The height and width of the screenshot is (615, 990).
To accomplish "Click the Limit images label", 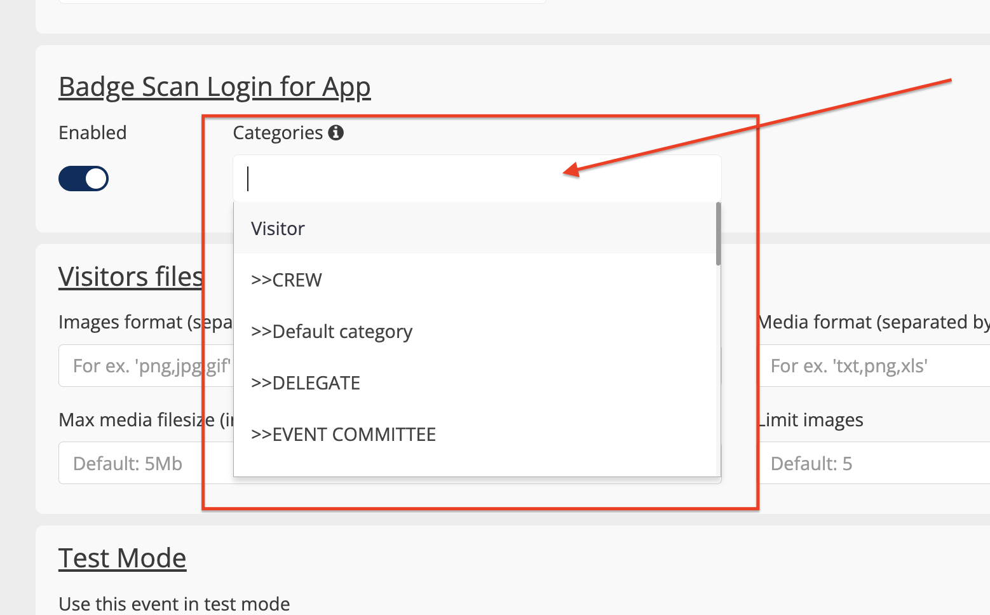I will click(x=811, y=420).
